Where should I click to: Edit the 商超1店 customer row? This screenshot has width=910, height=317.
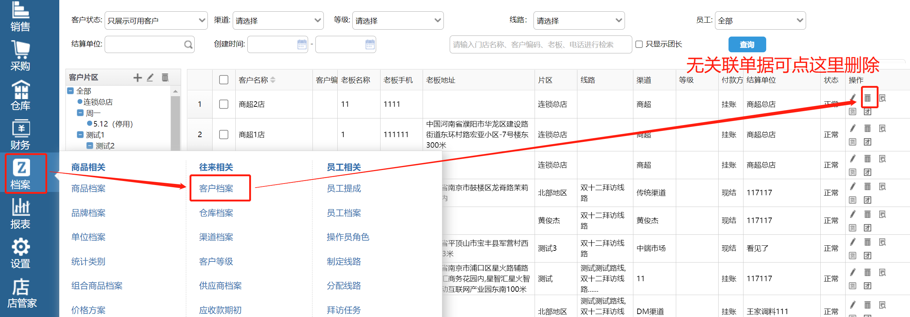(853, 128)
